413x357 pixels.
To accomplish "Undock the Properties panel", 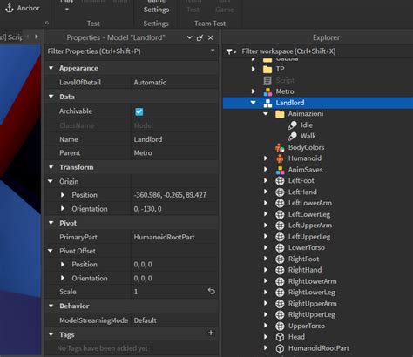I will (200, 37).
